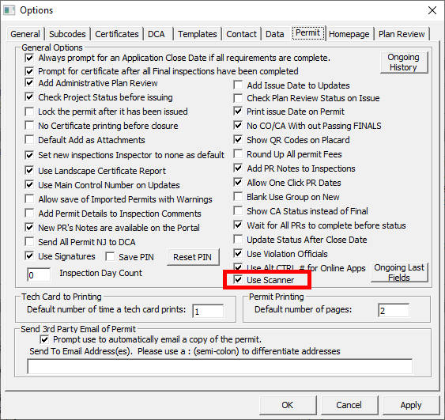Screen dimensions: 445x420
Task: Click the Reset PIN button
Action: [193, 257]
